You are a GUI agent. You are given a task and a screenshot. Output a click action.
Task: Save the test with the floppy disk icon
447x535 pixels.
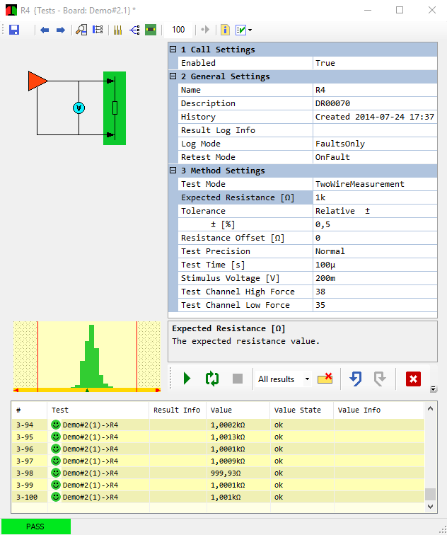tap(14, 30)
